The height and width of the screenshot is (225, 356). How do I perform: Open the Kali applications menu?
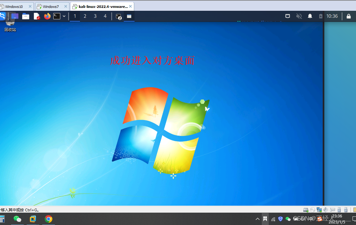click(3, 16)
